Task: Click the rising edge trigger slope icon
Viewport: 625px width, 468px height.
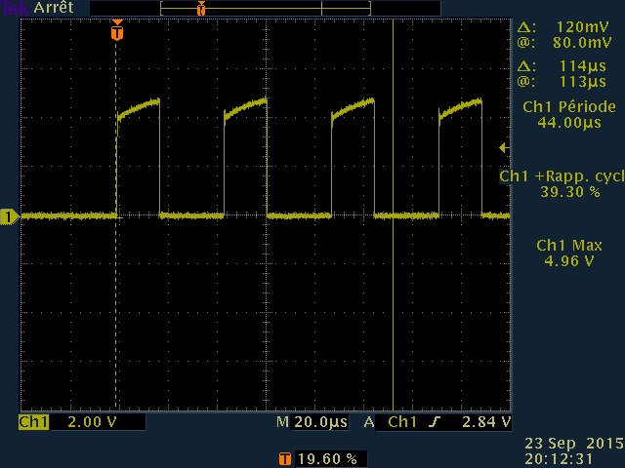Action: click(435, 422)
